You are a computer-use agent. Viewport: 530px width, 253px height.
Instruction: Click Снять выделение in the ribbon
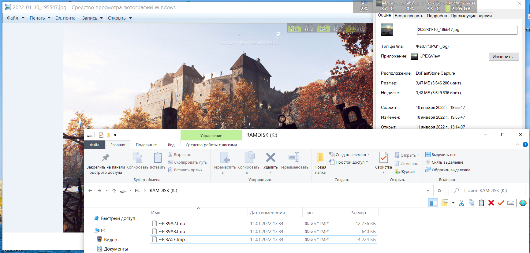tap(444, 162)
